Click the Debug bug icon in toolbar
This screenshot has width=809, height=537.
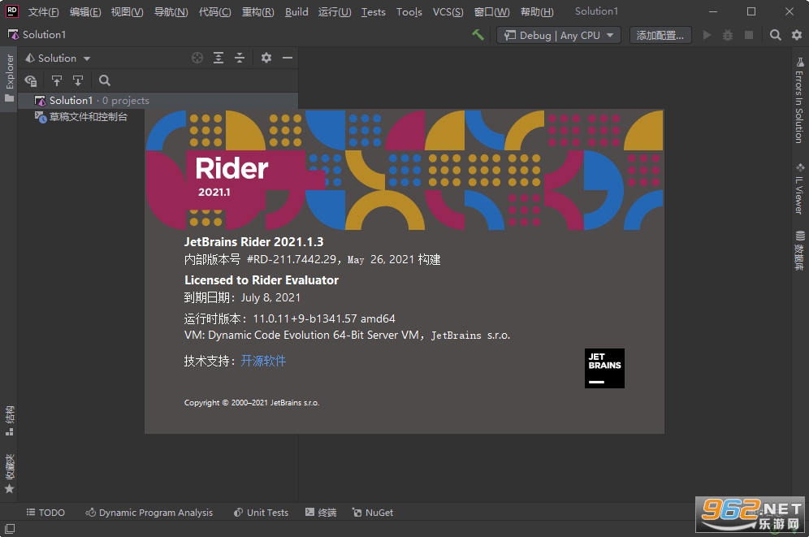(728, 35)
